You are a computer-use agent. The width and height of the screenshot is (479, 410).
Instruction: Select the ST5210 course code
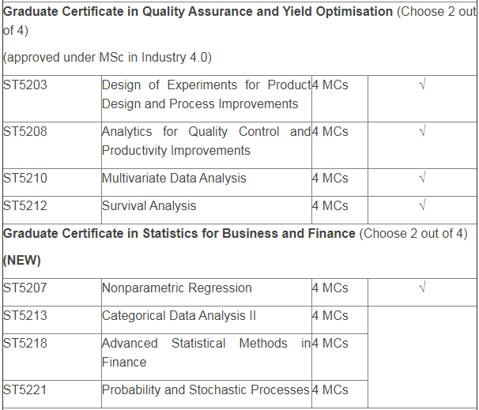pyautogui.click(x=25, y=179)
